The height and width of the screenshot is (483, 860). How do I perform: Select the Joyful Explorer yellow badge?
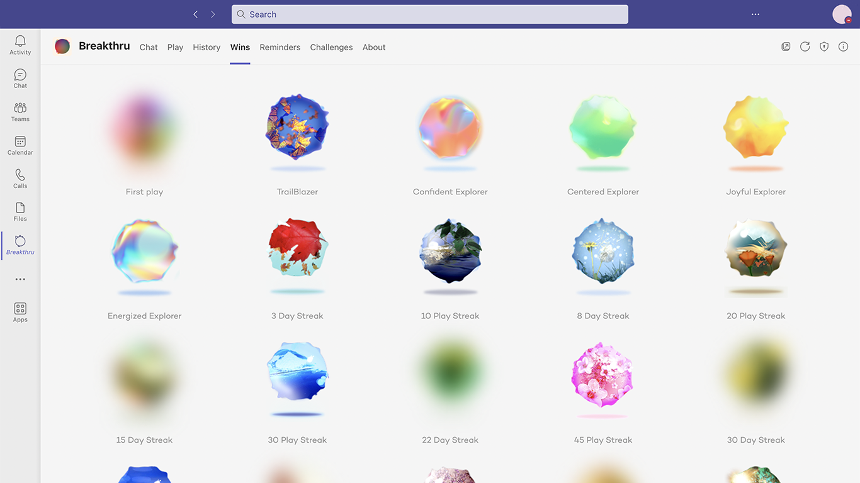[x=756, y=128]
